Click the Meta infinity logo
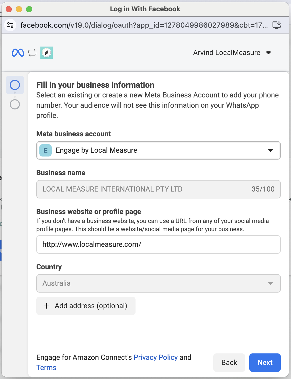Viewport: 291px width, 379px height. (18, 53)
